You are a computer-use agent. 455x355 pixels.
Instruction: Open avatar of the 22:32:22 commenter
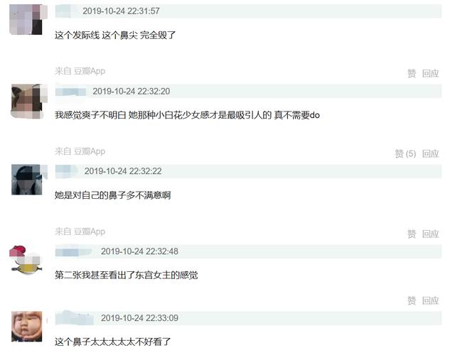click(27, 180)
